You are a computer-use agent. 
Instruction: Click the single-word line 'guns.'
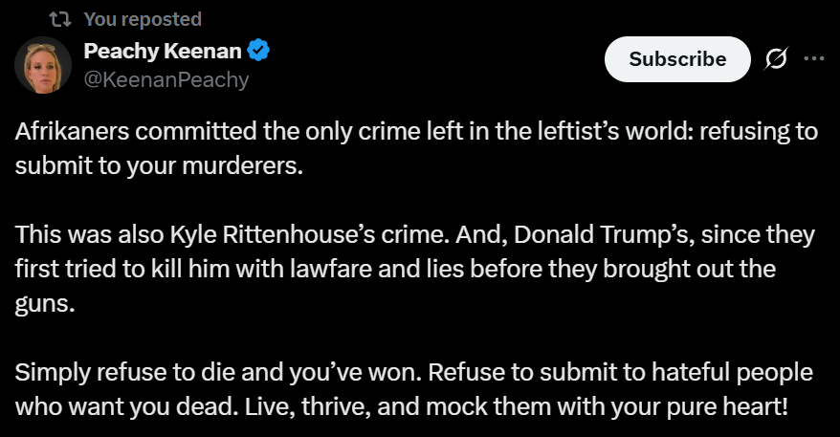click(45, 304)
